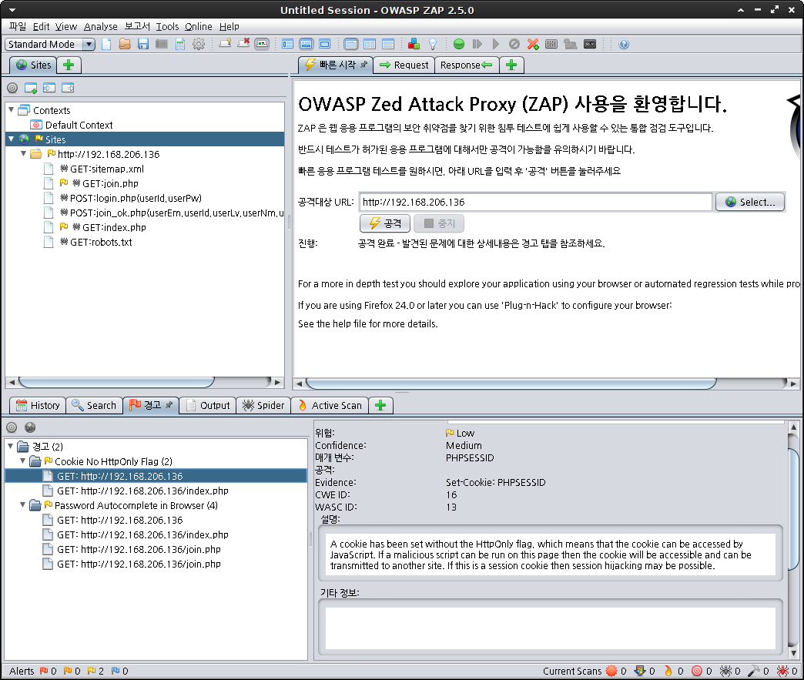Open the blue help question mark icon
Screen dimensions: 804x680
point(624,44)
